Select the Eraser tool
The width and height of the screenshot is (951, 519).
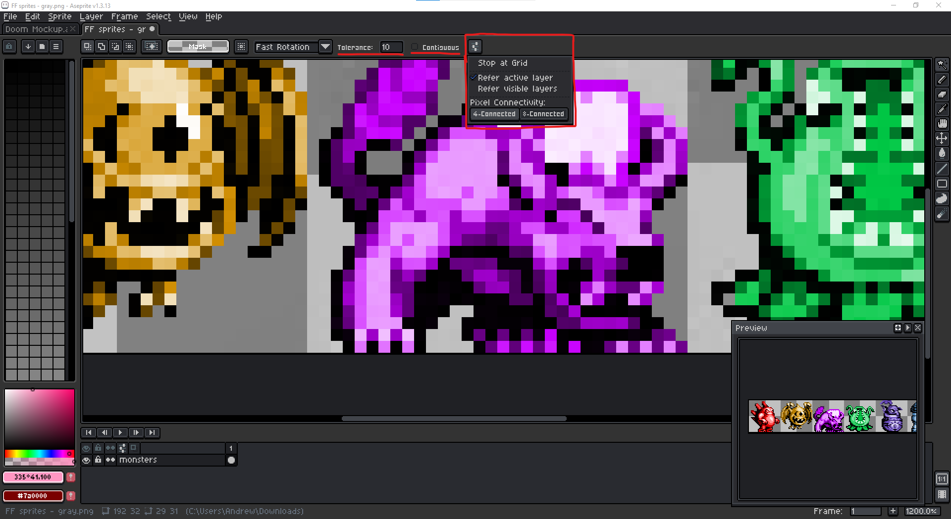[x=942, y=94]
